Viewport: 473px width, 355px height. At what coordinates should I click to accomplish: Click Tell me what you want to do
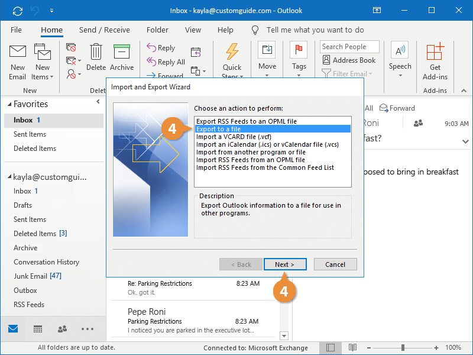315,30
